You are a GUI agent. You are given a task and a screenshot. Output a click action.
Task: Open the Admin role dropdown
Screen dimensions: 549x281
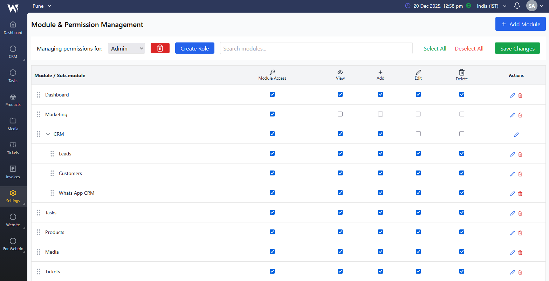click(x=126, y=48)
